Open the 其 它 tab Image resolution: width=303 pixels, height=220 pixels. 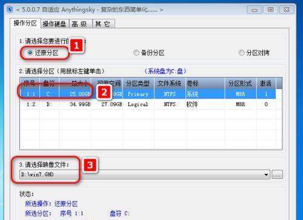[x=104, y=24]
